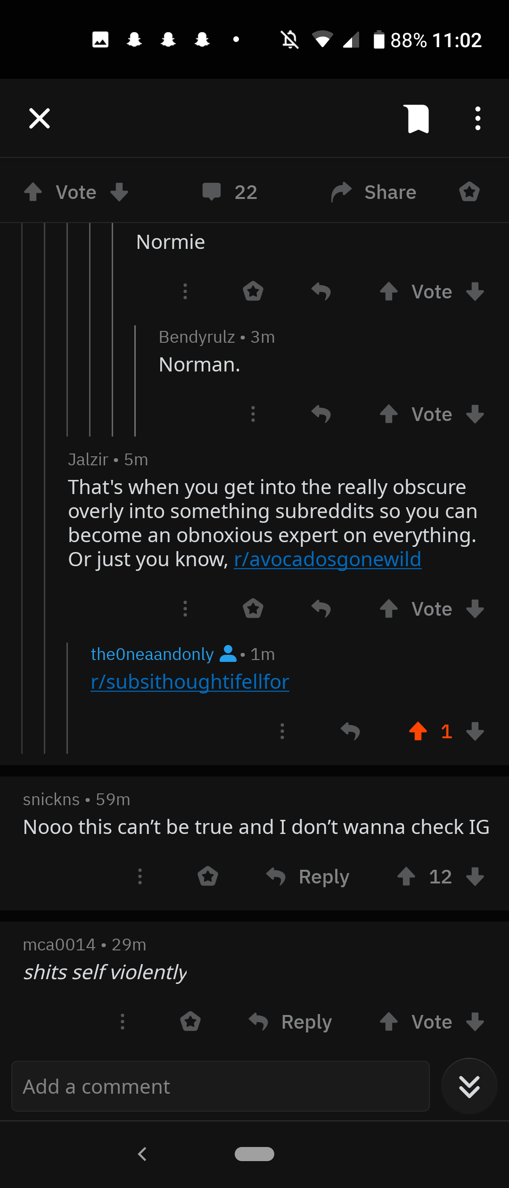The width and height of the screenshot is (509, 1188).
Task: Open the comments icon showing 22
Action: click(x=229, y=192)
